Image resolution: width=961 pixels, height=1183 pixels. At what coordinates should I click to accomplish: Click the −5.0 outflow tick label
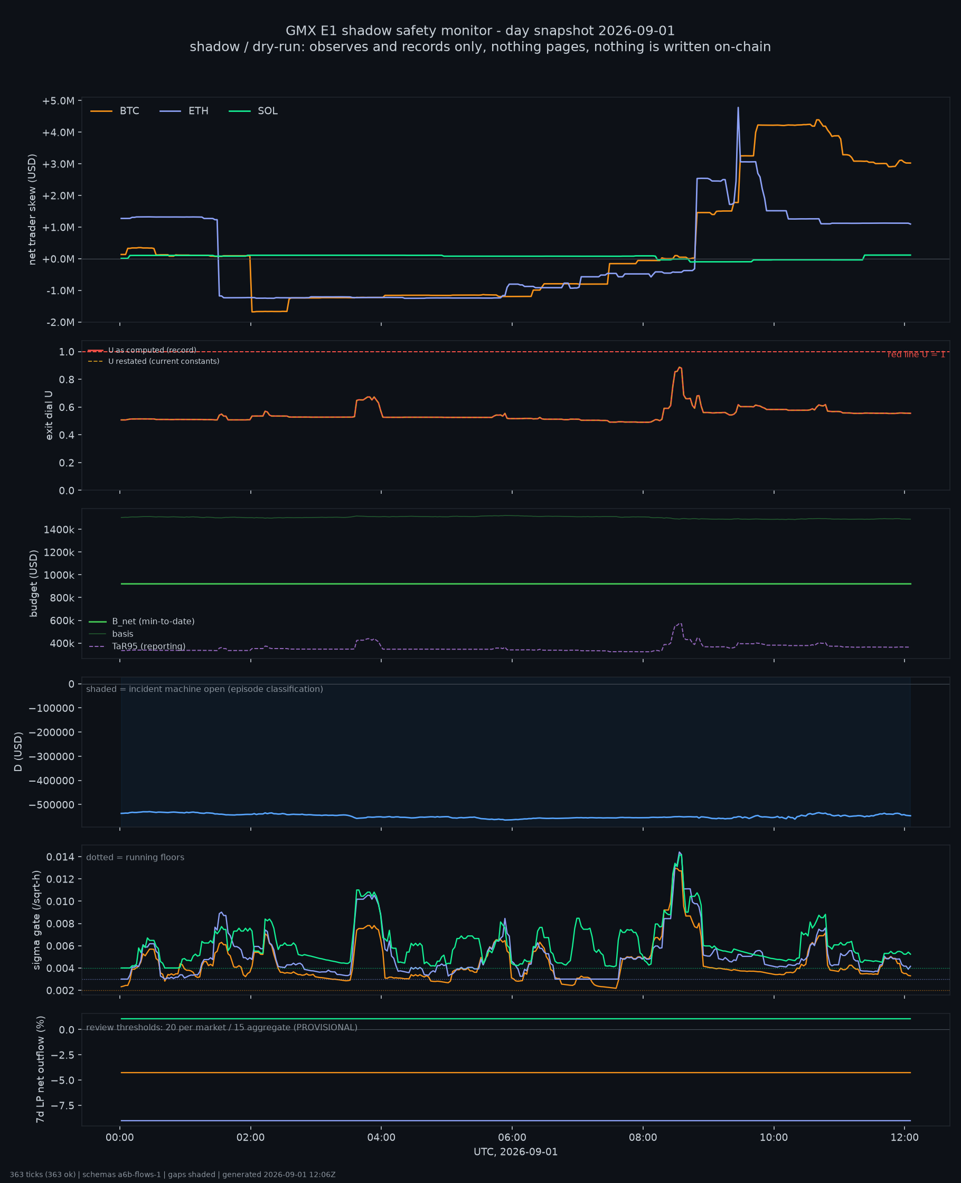(62, 1081)
